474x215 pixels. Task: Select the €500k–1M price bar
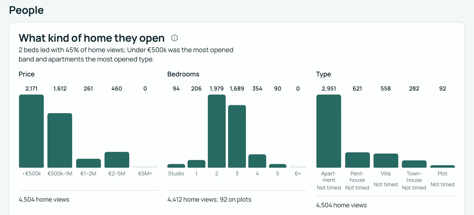tap(60, 140)
